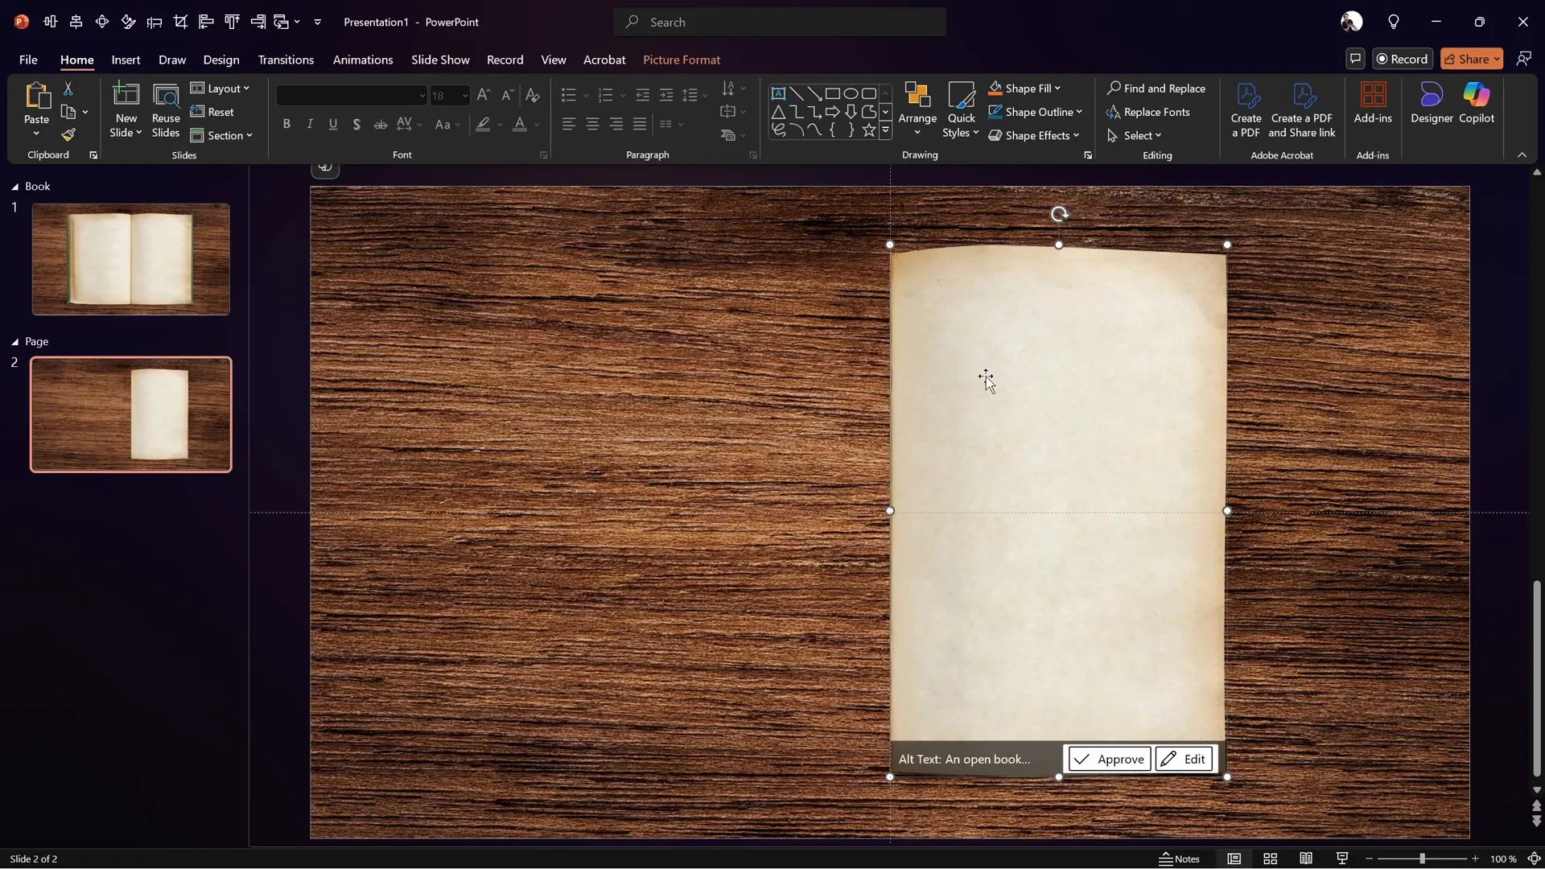Image resolution: width=1545 pixels, height=869 pixels.
Task: Click Decrease Font Size icon
Action: (x=507, y=95)
